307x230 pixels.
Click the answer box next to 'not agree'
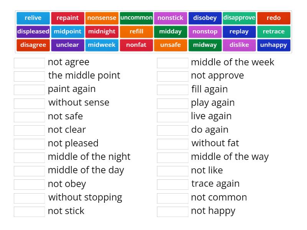click(x=29, y=62)
